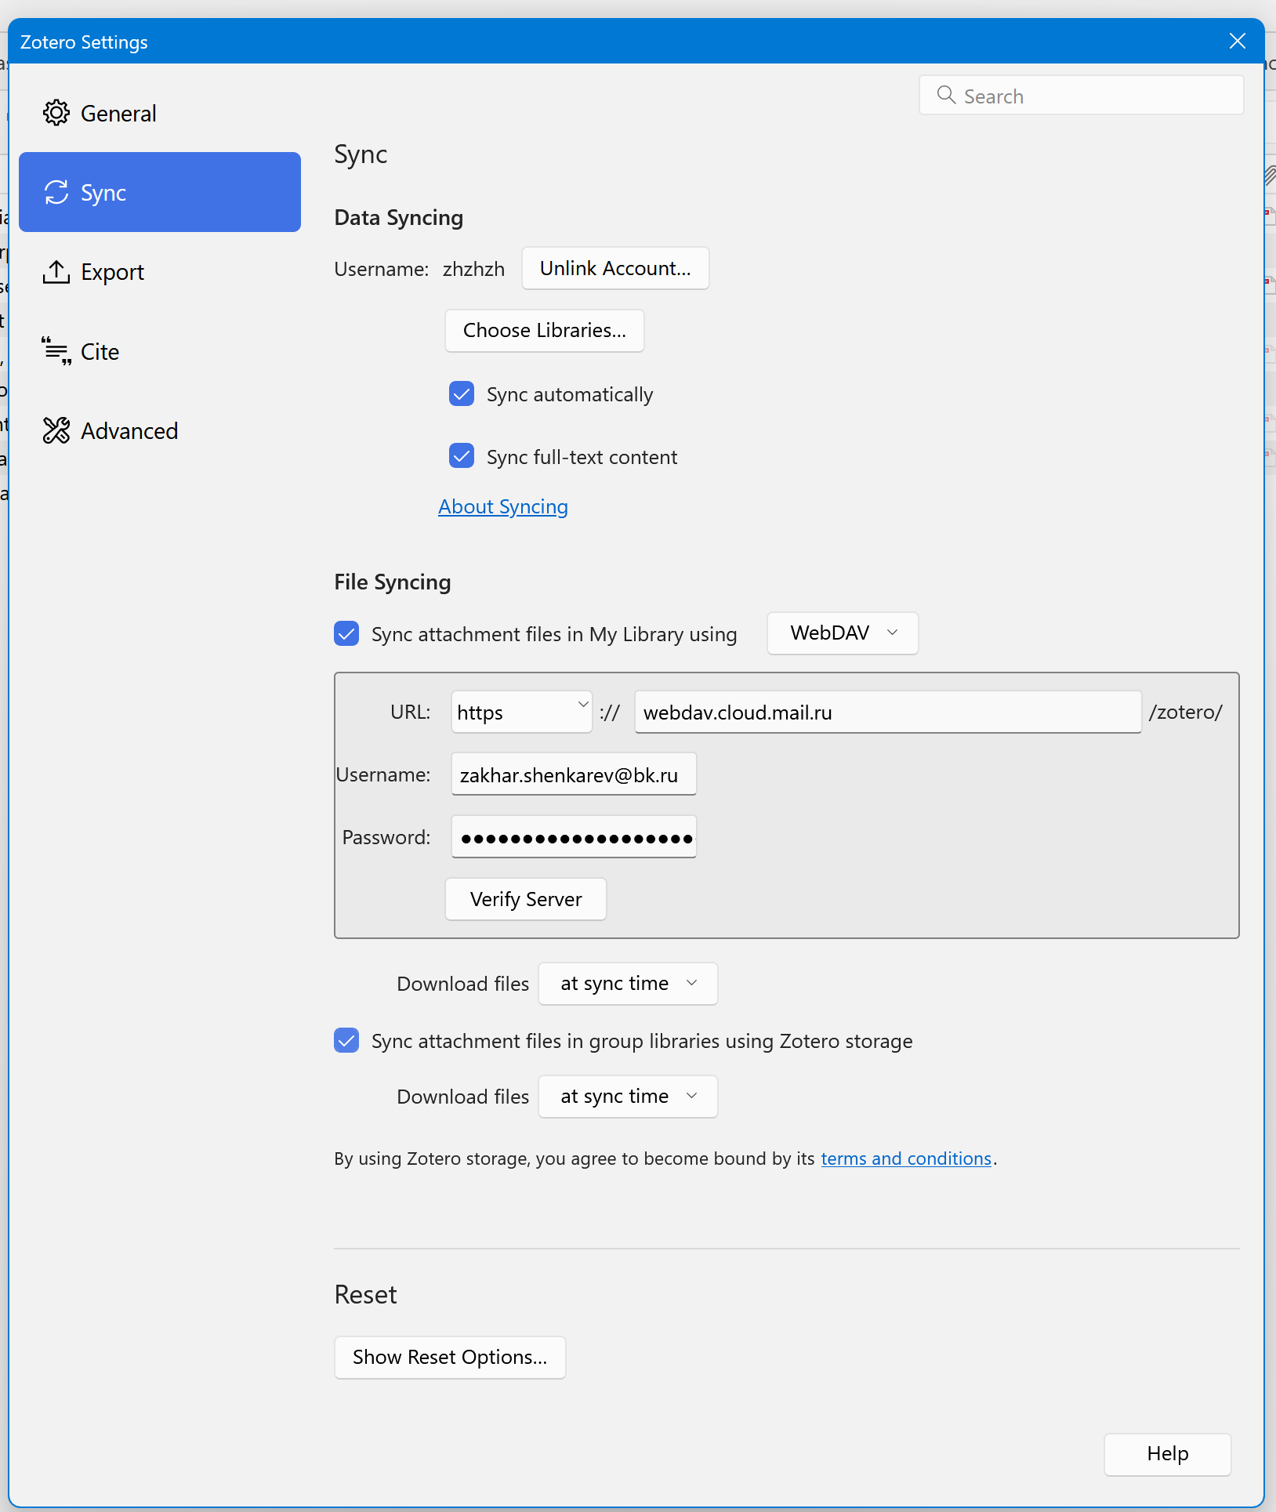Click the Reset section heading
This screenshot has width=1276, height=1512.
pos(365,1295)
